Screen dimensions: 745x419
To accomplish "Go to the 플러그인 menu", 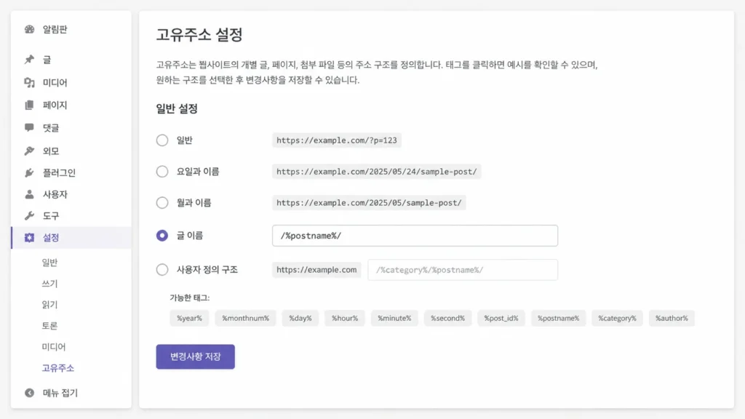I will 59,173.
